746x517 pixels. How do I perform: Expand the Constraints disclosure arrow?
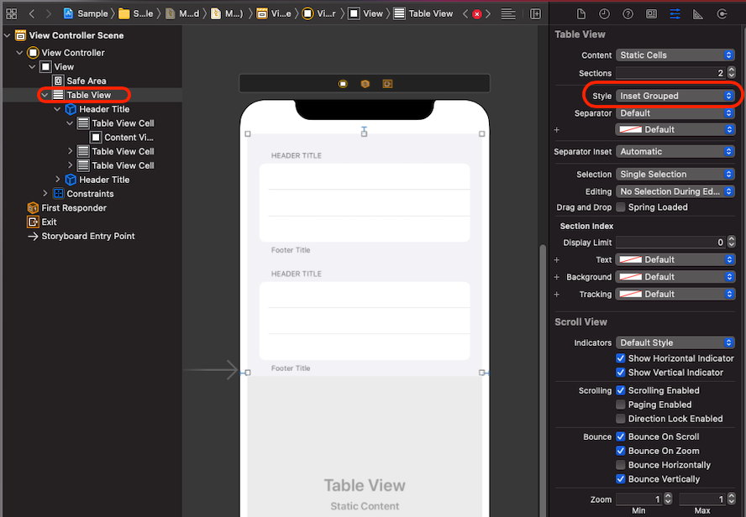coord(45,193)
